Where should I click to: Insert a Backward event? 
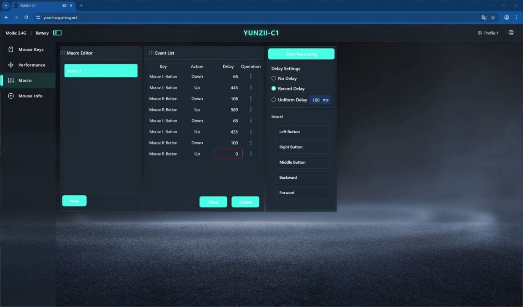click(x=302, y=177)
